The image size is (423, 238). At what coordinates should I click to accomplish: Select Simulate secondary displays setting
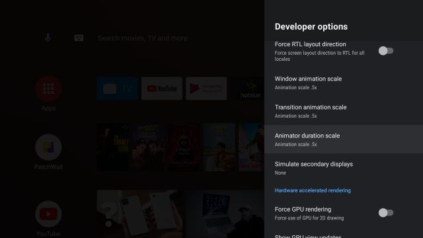click(x=344, y=168)
